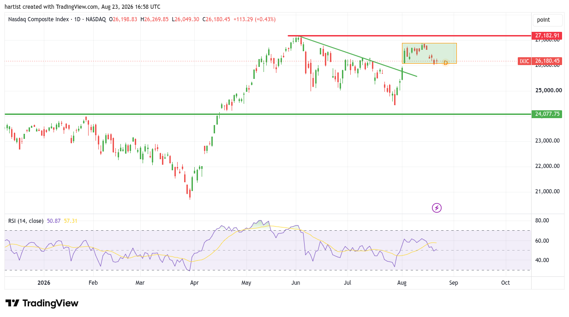
Task: Click the 2026 label on time axis
Action: (x=44, y=283)
